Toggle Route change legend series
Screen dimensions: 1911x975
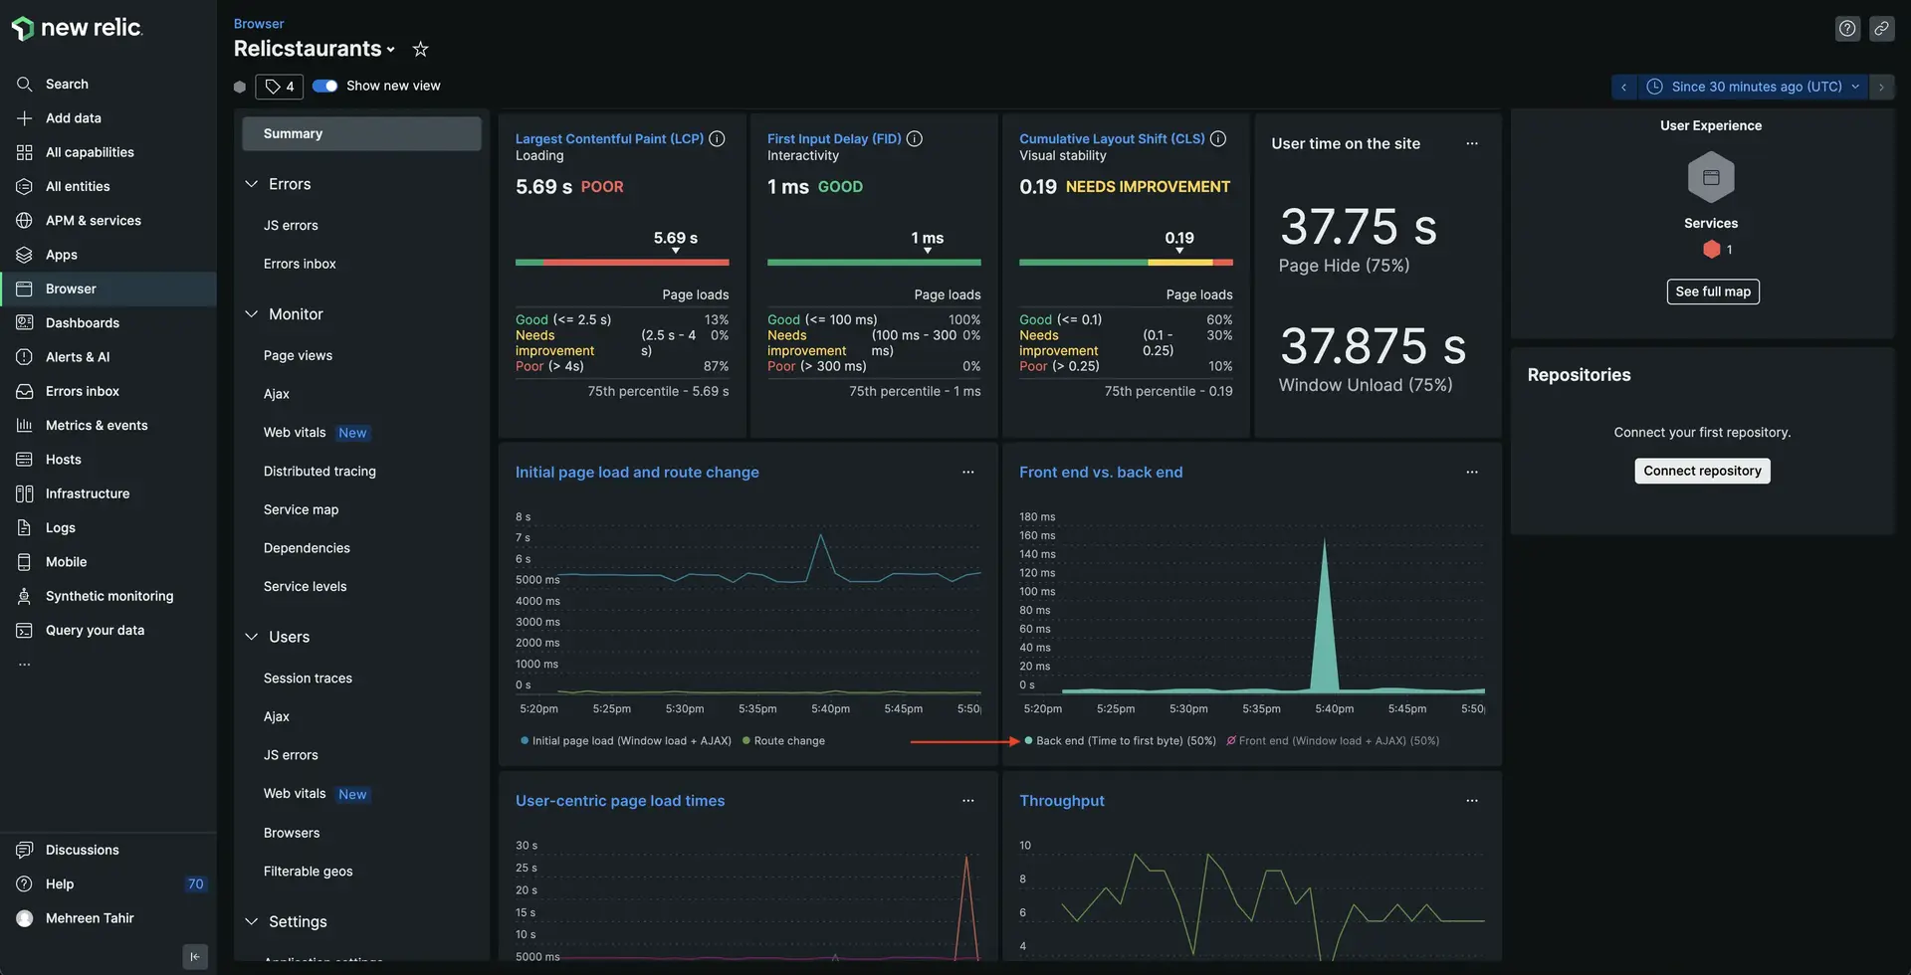tap(784, 741)
